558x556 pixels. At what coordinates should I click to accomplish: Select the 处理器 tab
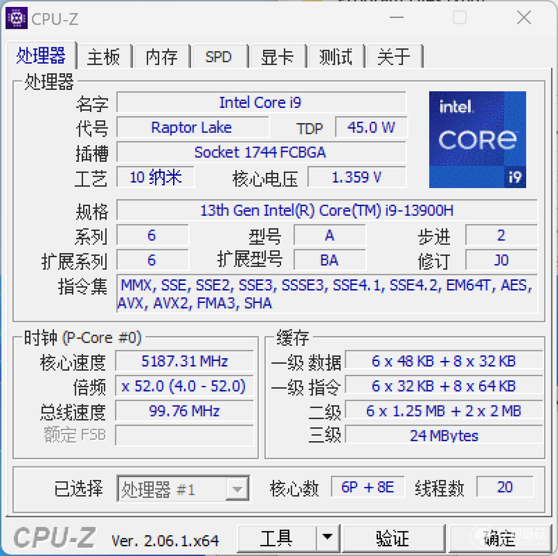point(41,56)
